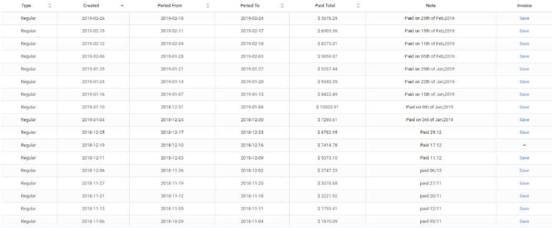Save invoice created 2018-12-06
Image resolution: width=552 pixels, height=228 pixels.
(x=524, y=170)
